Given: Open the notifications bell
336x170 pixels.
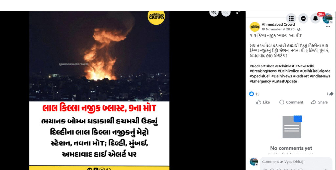Looking at the screenshot, I should click(315, 19).
